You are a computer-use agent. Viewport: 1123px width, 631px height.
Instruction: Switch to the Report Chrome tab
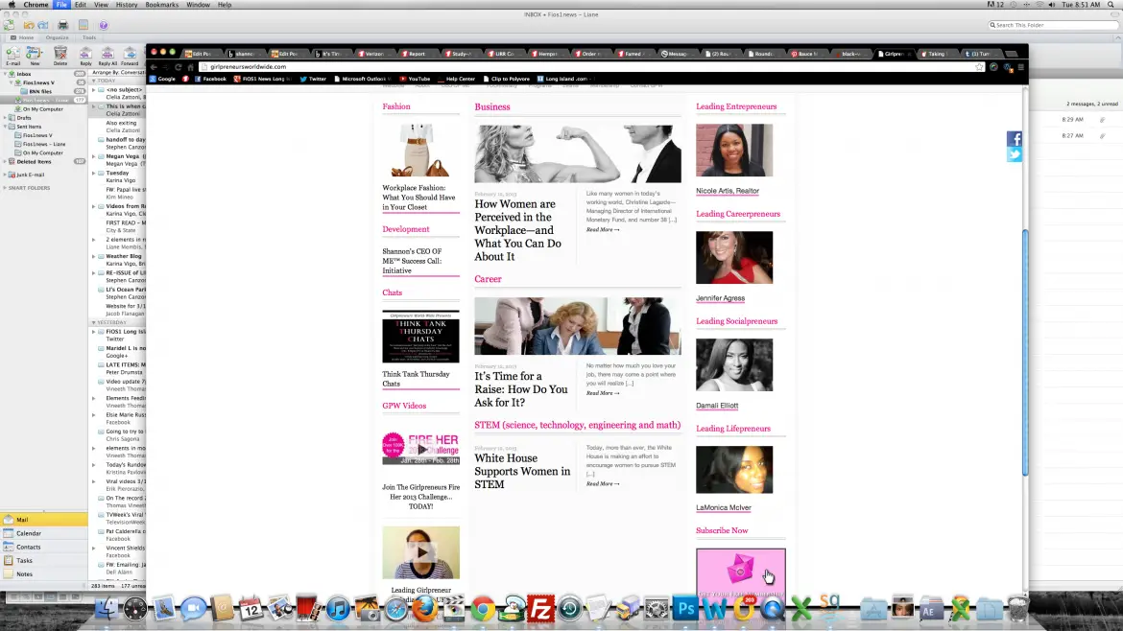click(x=416, y=54)
